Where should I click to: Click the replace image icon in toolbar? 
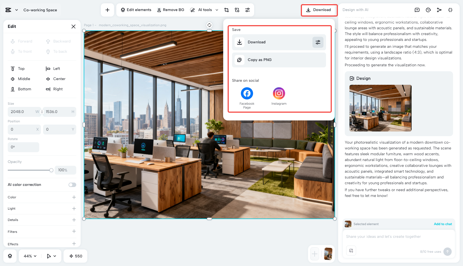click(x=237, y=10)
